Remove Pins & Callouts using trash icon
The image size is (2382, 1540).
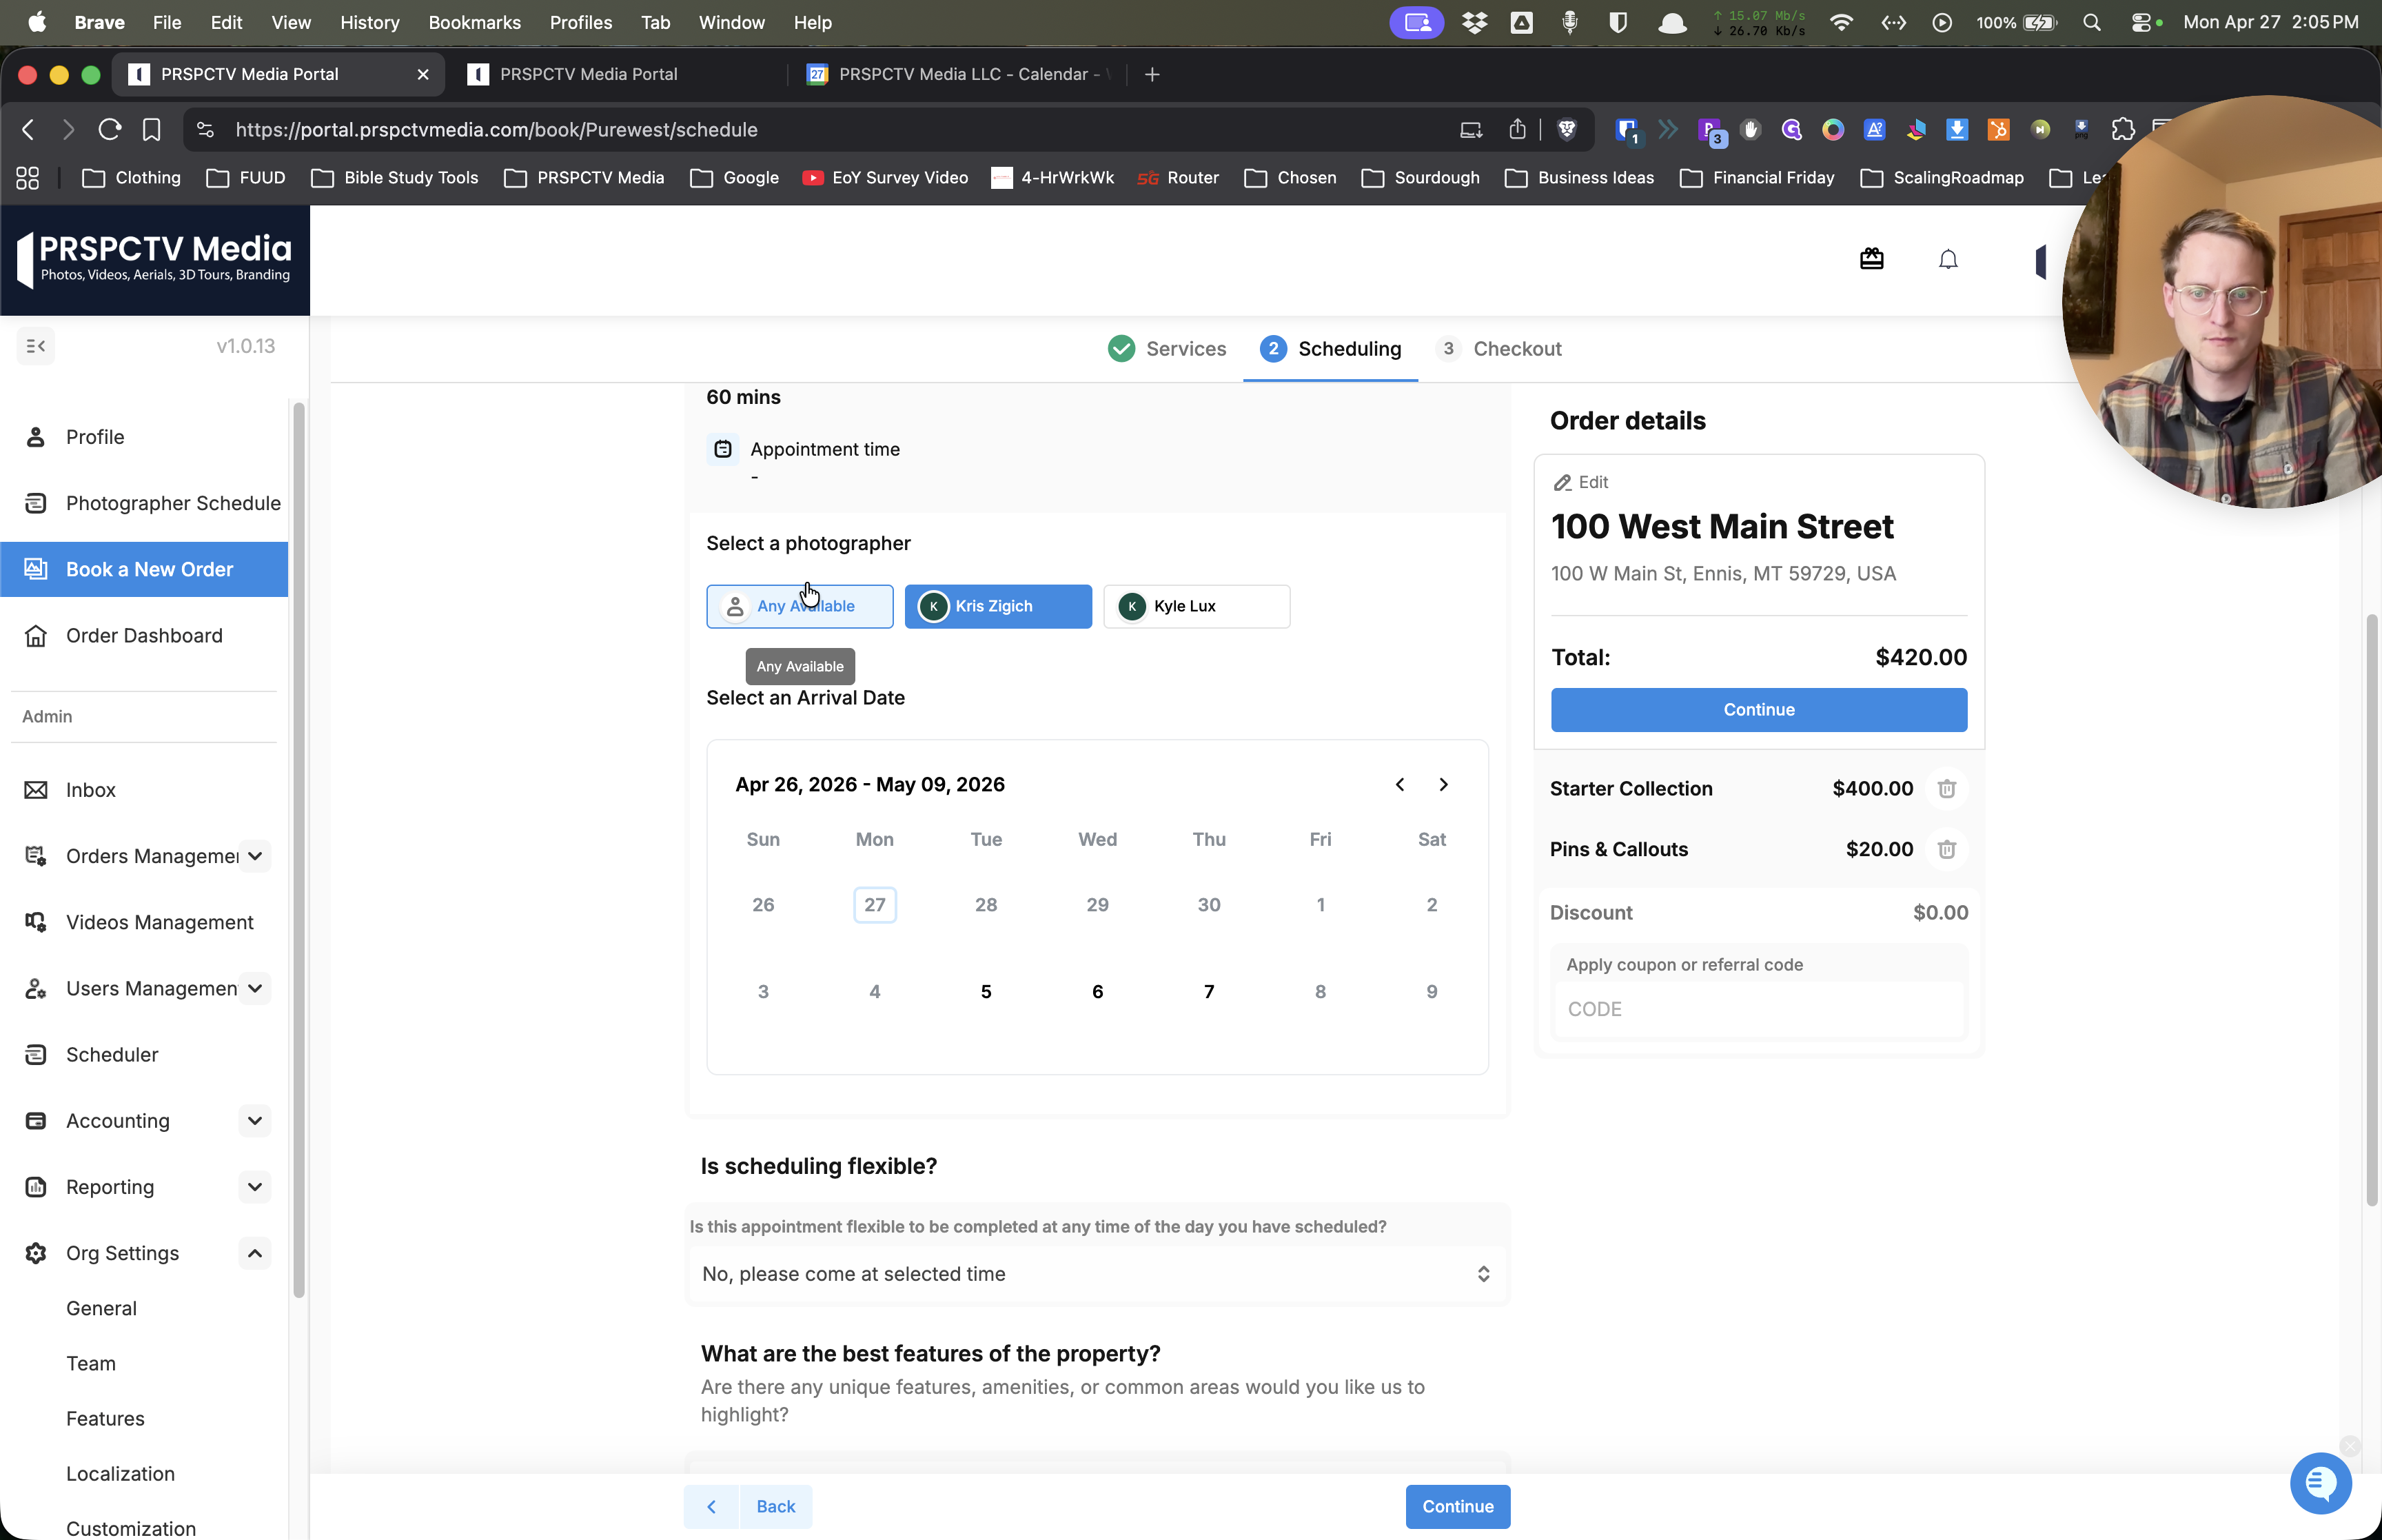pyautogui.click(x=1946, y=849)
